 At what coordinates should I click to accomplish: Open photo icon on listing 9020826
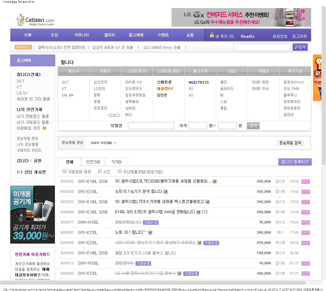tap(179, 273)
